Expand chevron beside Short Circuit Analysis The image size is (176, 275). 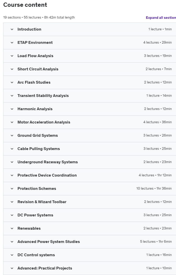12,69
